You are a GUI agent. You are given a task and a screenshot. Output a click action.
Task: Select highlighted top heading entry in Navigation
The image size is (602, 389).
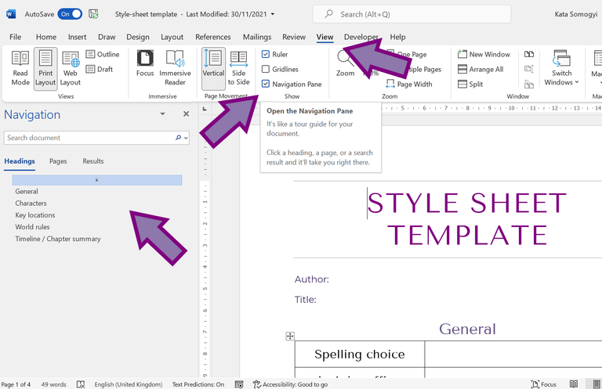97,180
